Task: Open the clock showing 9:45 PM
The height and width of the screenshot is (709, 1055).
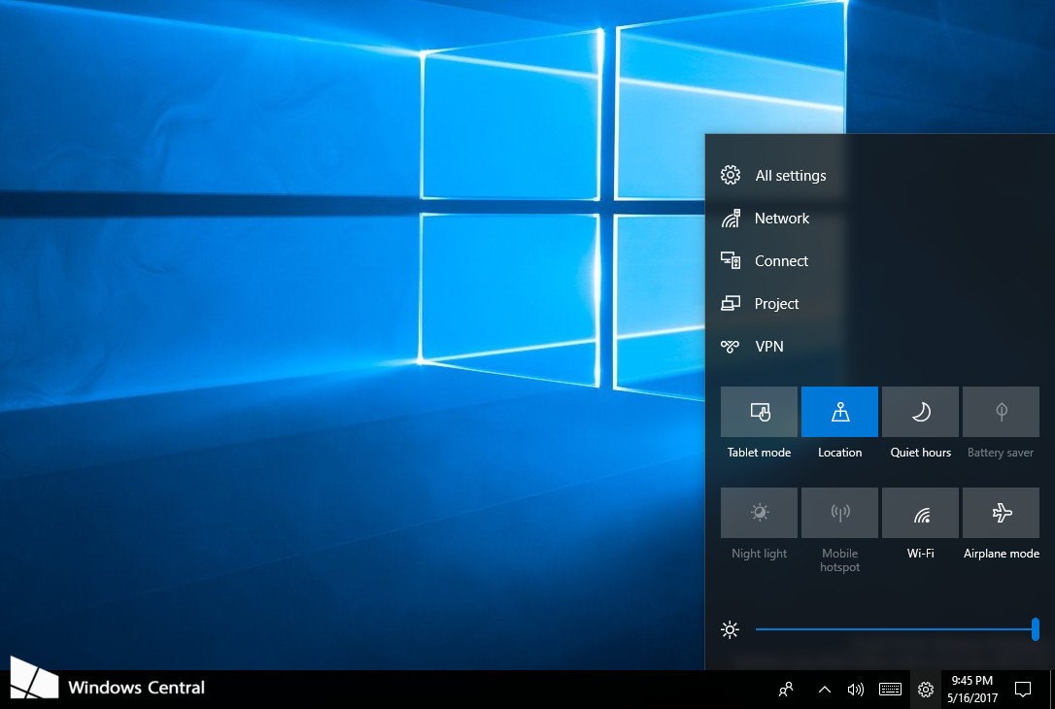Action: (971, 690)
